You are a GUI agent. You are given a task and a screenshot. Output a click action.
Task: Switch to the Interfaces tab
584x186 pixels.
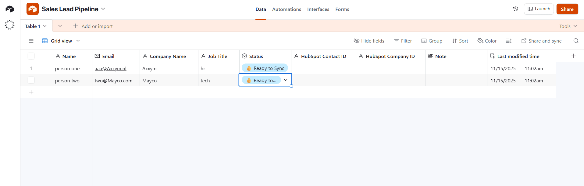pyautogui.click(x=318, y=9)
